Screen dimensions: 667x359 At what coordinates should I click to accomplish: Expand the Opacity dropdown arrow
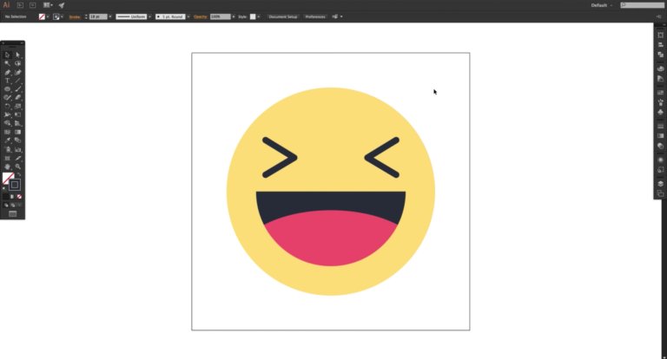click(x=234, y=17)
